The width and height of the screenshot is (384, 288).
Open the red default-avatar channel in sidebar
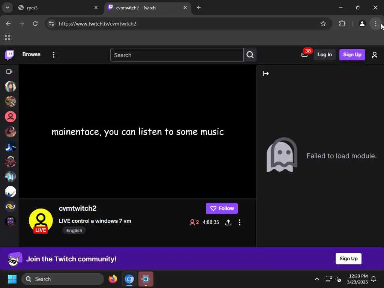pos(10,117)
